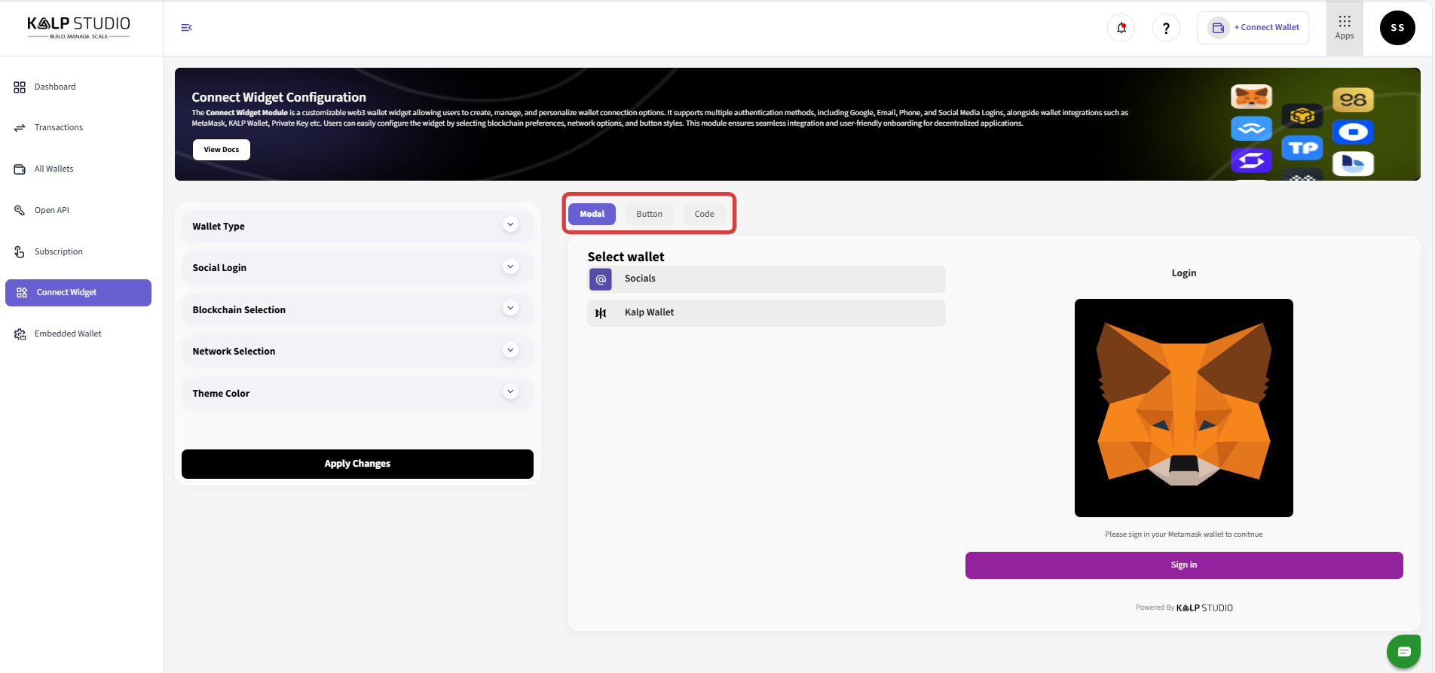Viewport: 1435px width, 673px height.
Task: Open the help question mark icon
Action: [1166, 28]
